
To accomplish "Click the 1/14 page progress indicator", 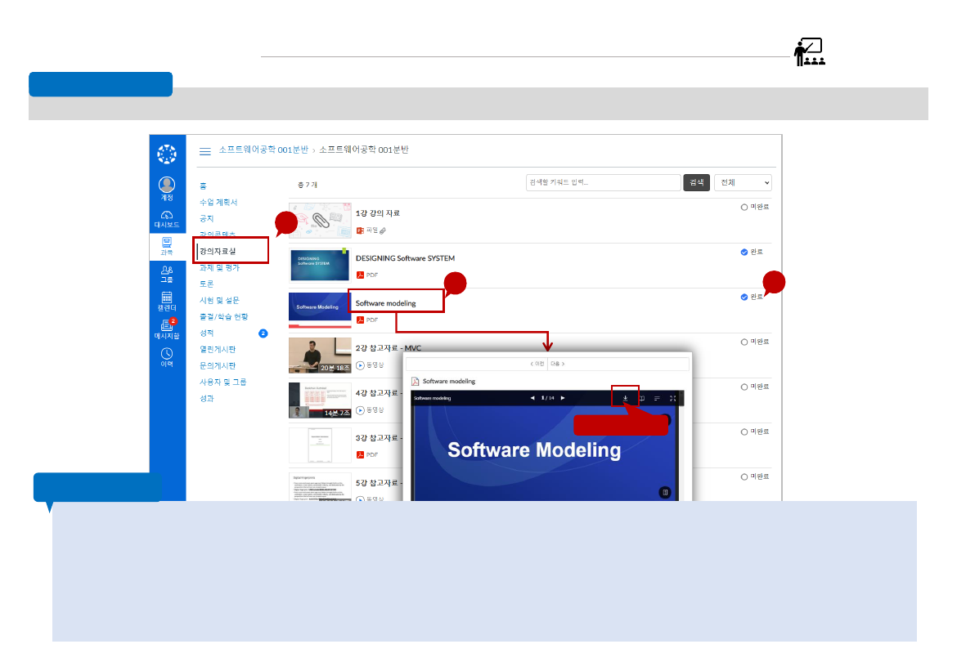I will click(547, 398).
